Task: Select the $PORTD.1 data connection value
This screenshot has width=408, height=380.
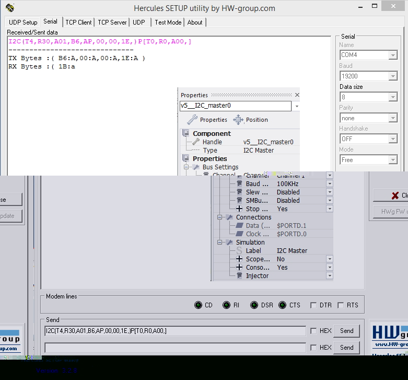Action: [292, 226]
